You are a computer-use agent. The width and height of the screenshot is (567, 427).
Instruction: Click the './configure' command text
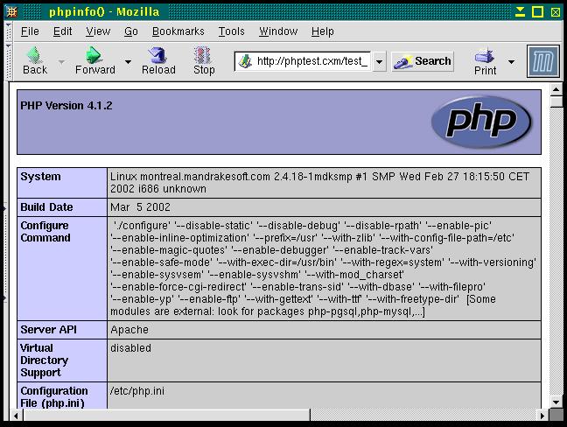coord(142,226)
